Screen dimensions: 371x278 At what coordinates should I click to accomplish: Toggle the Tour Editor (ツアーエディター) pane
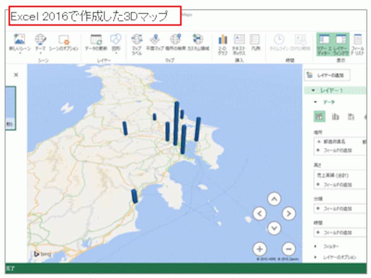[x=324, y=44]
